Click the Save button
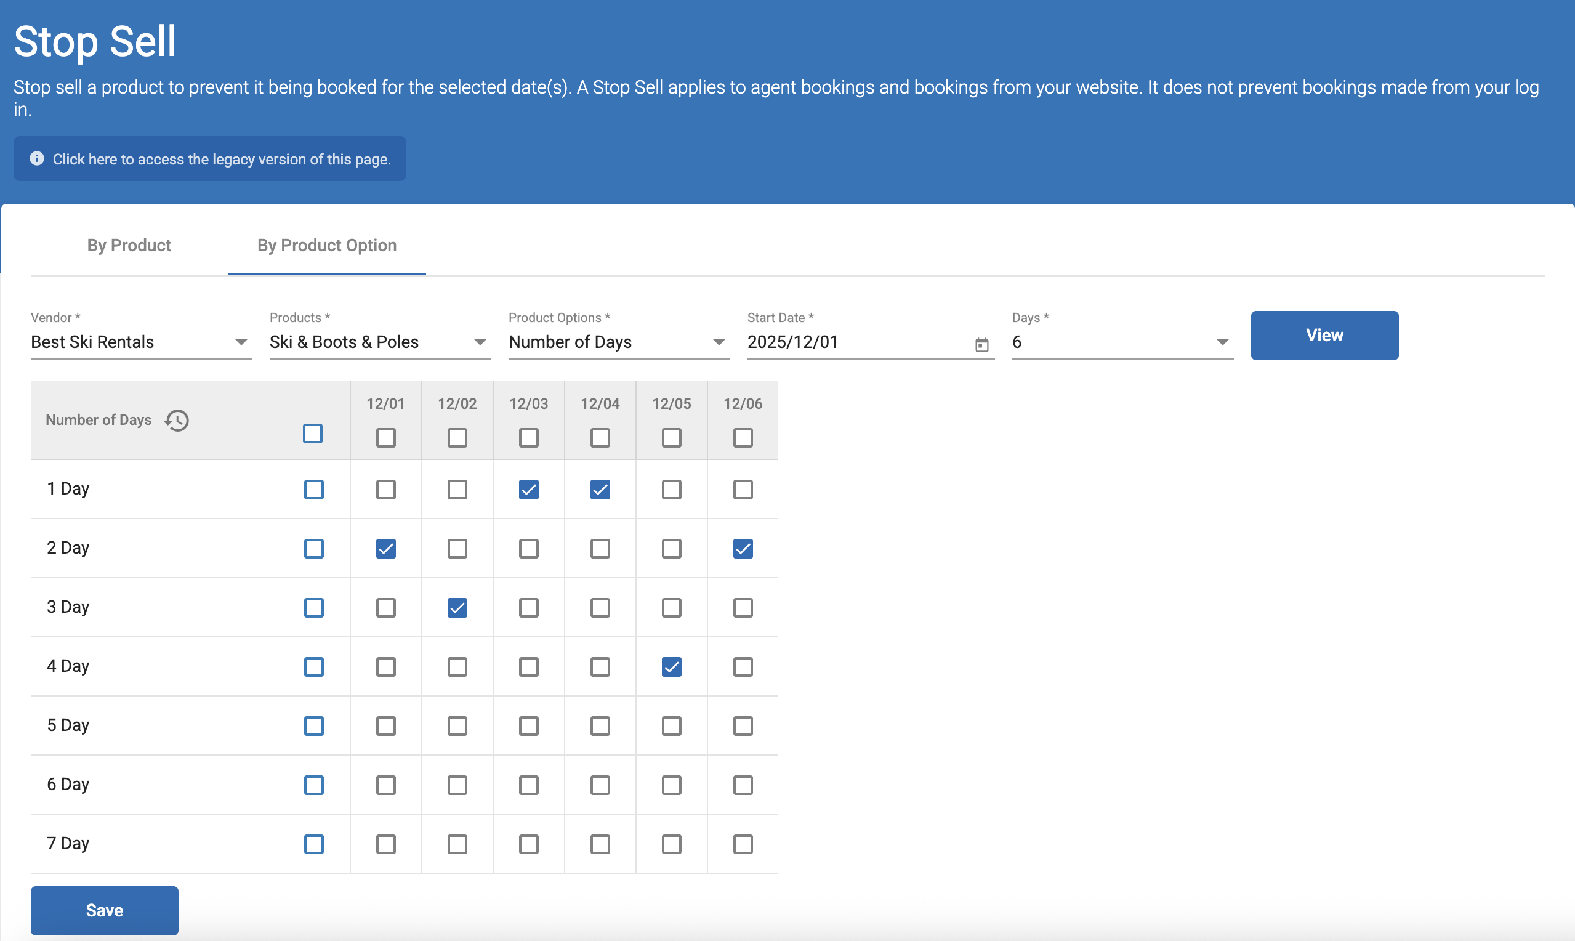1575x941 pixels. tap(104, 910)
